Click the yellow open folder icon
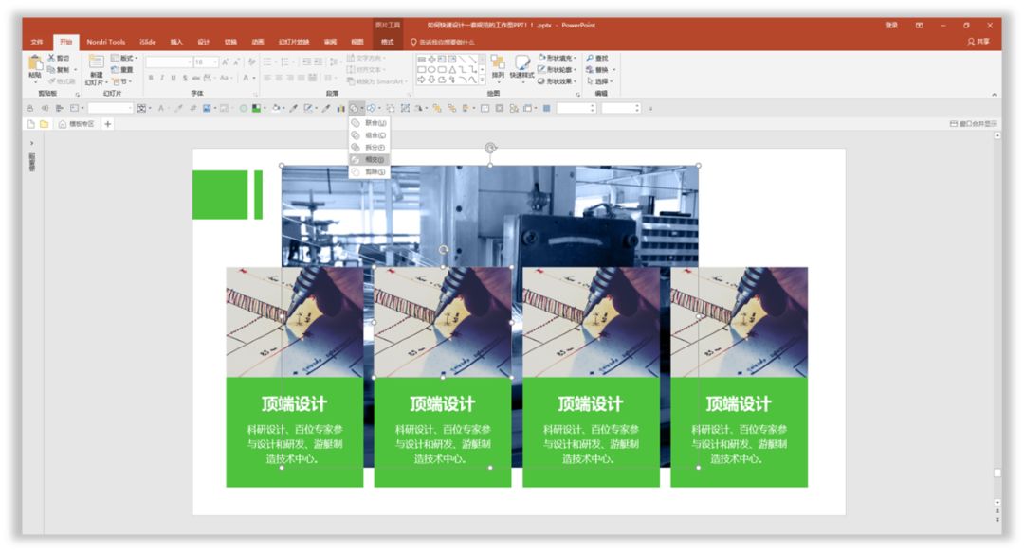This screenshot has width=1024, height=552. coord(44,124)
